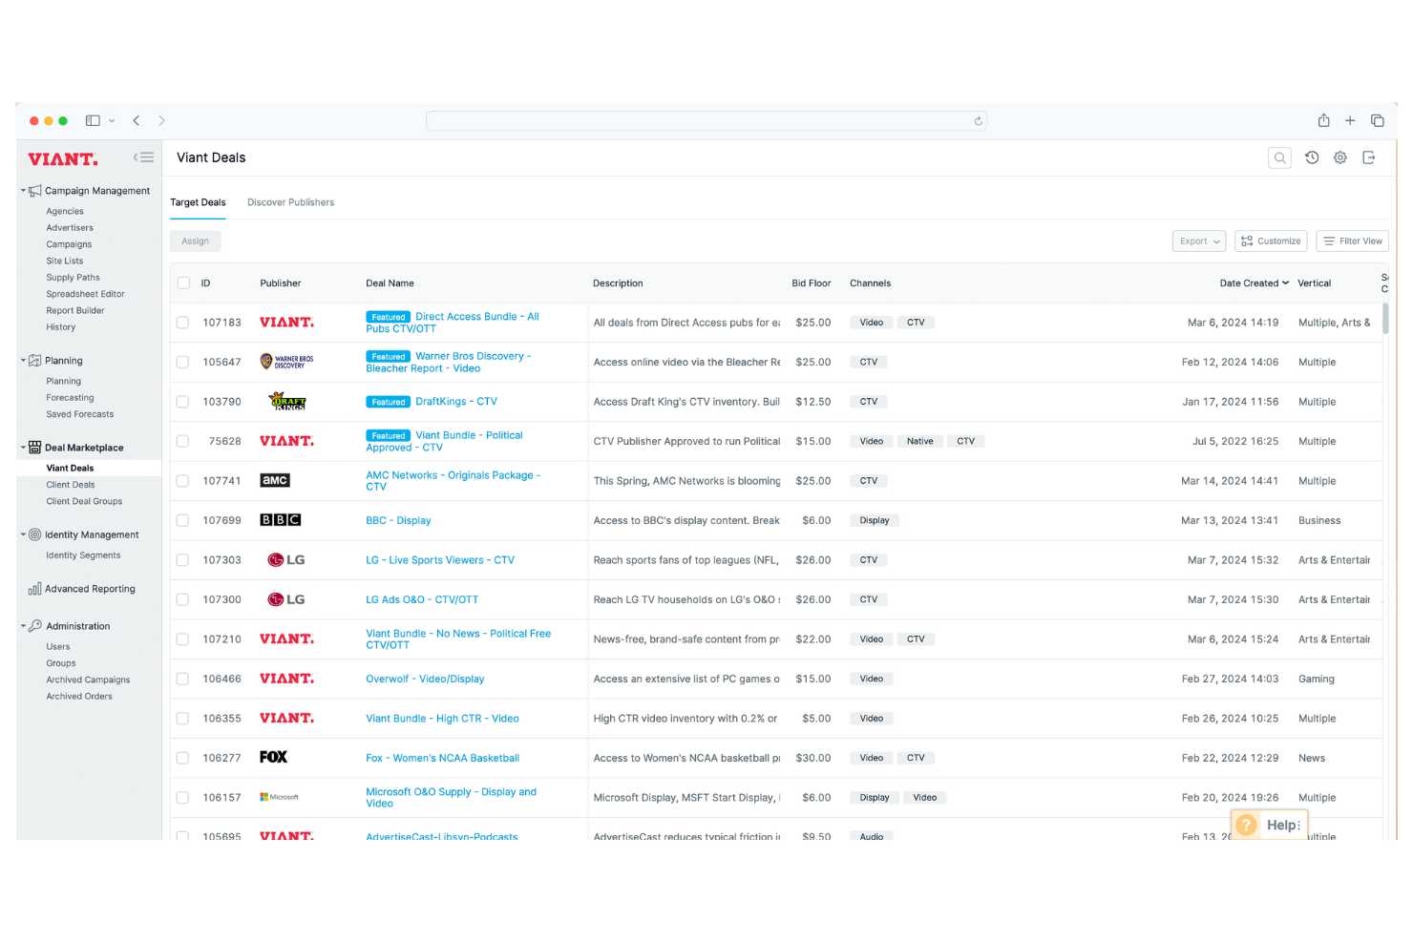The image size is (1413, 942).
Task: Click the browser page reload control
Action: [978, 120]
